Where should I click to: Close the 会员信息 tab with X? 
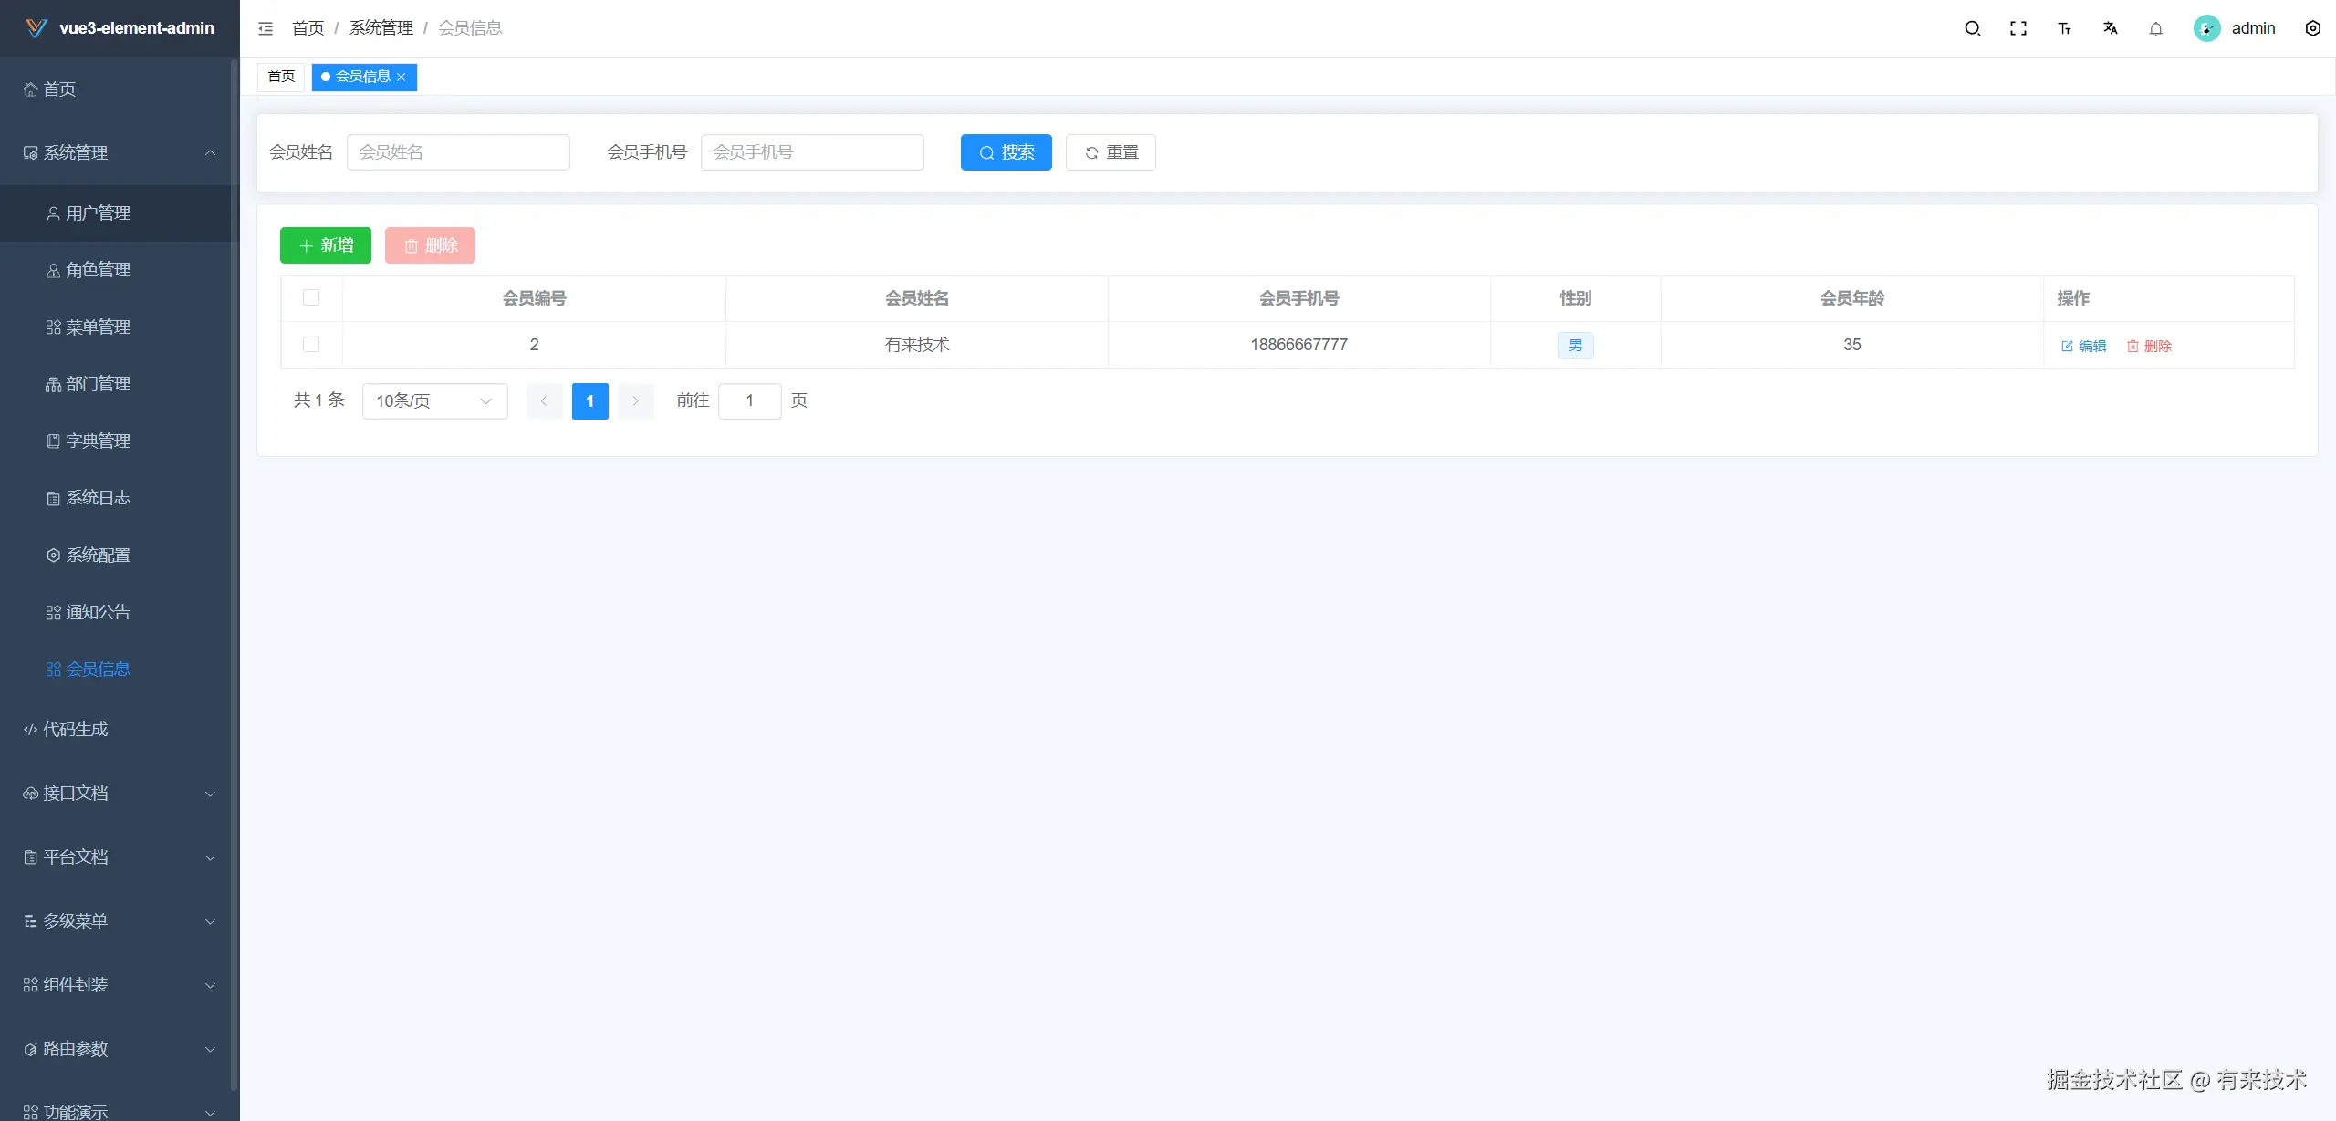401,77
